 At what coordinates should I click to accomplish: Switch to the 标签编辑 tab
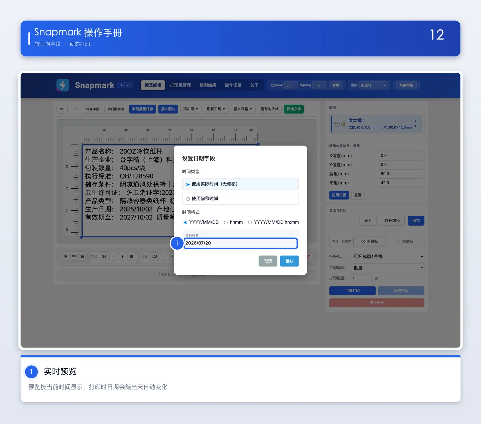[x=153, y=85]
